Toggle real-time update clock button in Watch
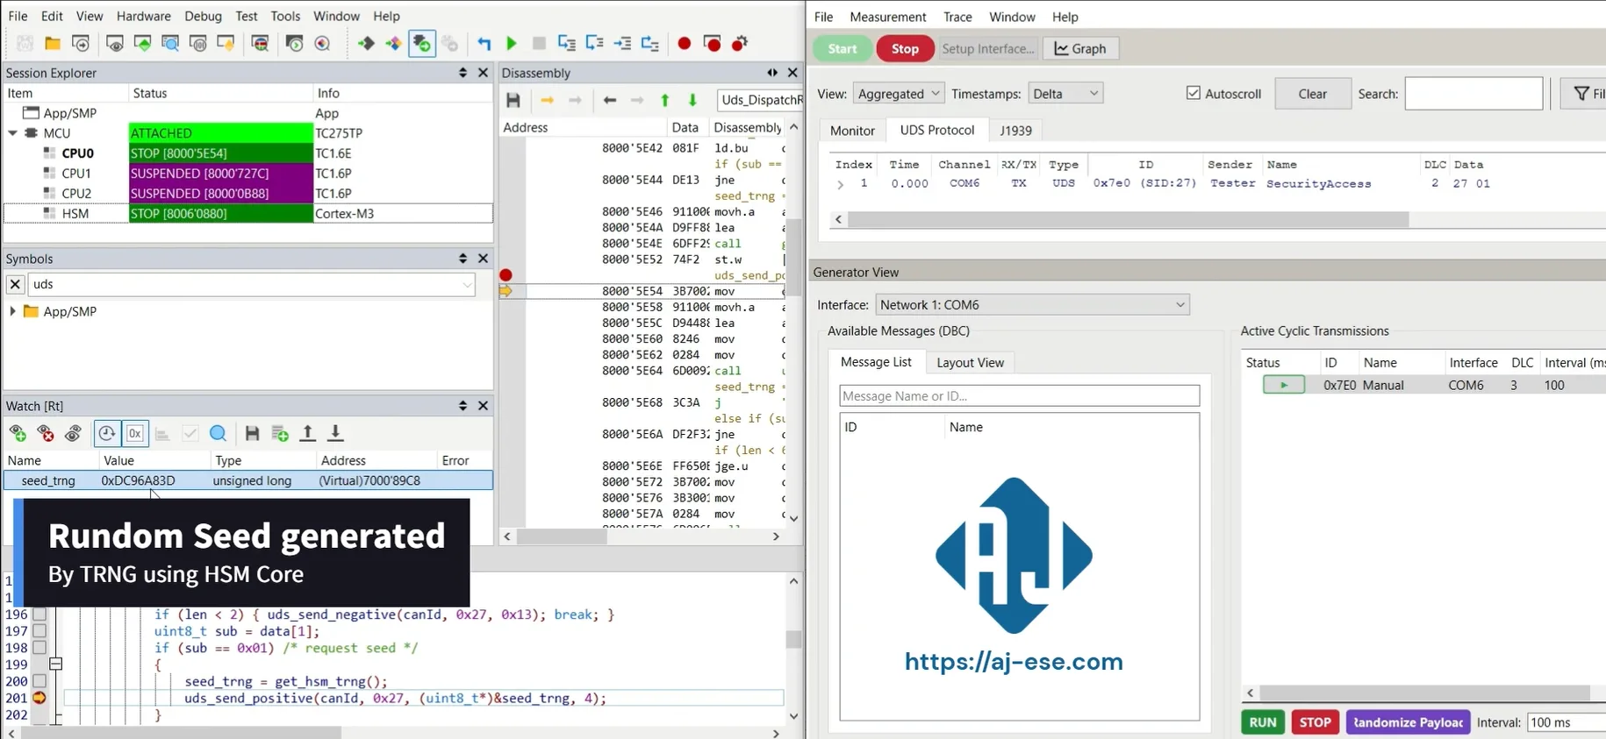The height and width of the screenshot is (739, 1606). pos(106,433)
